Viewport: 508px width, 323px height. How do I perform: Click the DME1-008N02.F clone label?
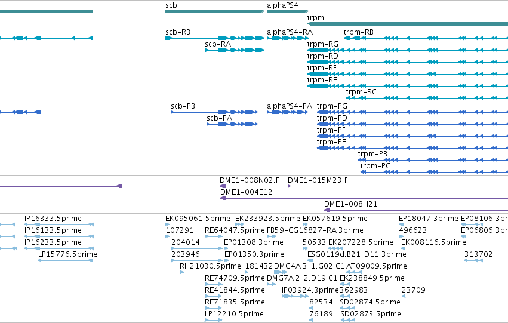pyautogui.click(x=250, y=180)
